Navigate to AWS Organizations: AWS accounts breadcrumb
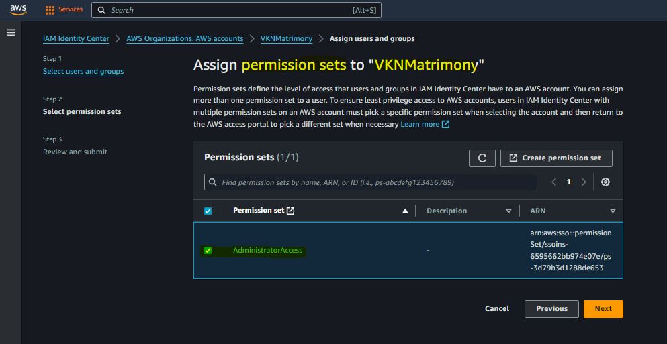The width and height of the screenshot is (667, 344). (x=185, y=38)
